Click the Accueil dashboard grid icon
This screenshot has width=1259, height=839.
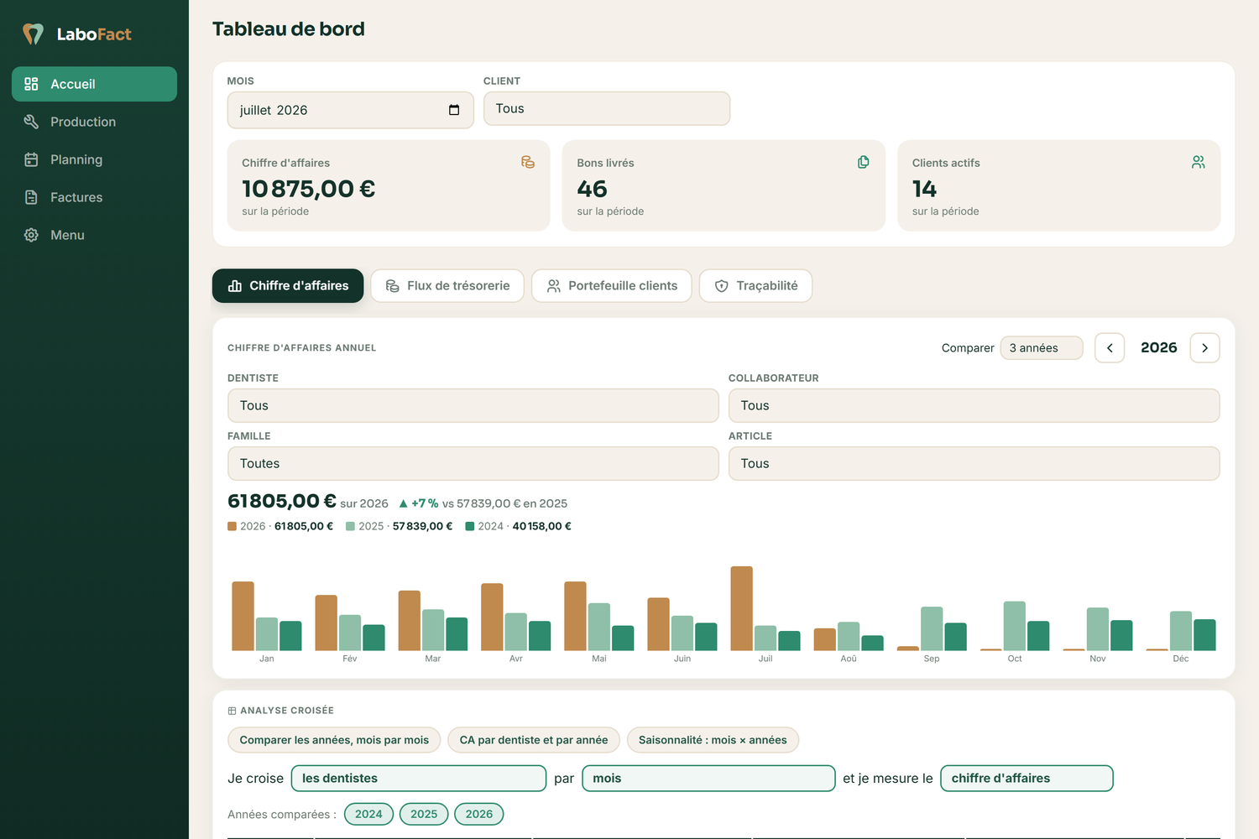point(31,84)
